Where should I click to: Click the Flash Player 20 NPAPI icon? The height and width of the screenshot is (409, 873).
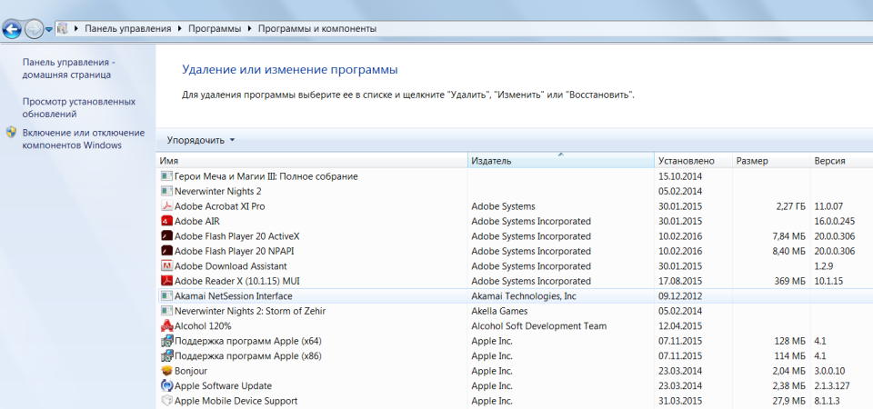[x=166, y=252]
